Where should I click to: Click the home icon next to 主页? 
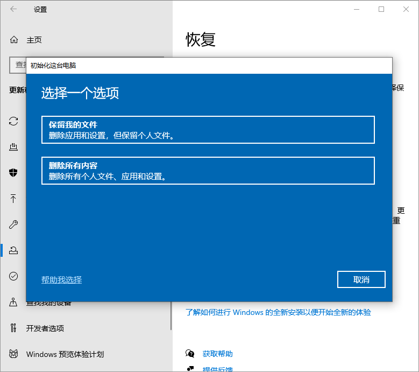tap(14, 40)
